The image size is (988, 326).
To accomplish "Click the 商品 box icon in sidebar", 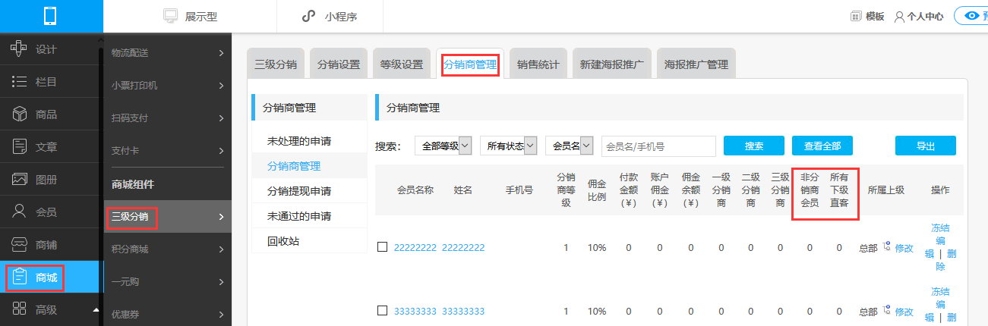I will coord(20,114).
